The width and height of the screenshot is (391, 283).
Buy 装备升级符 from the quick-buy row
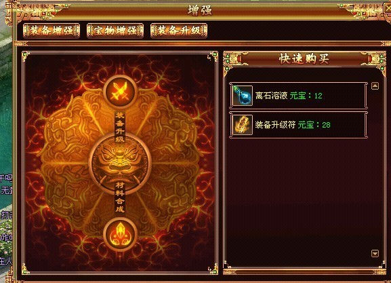point(298,125)
